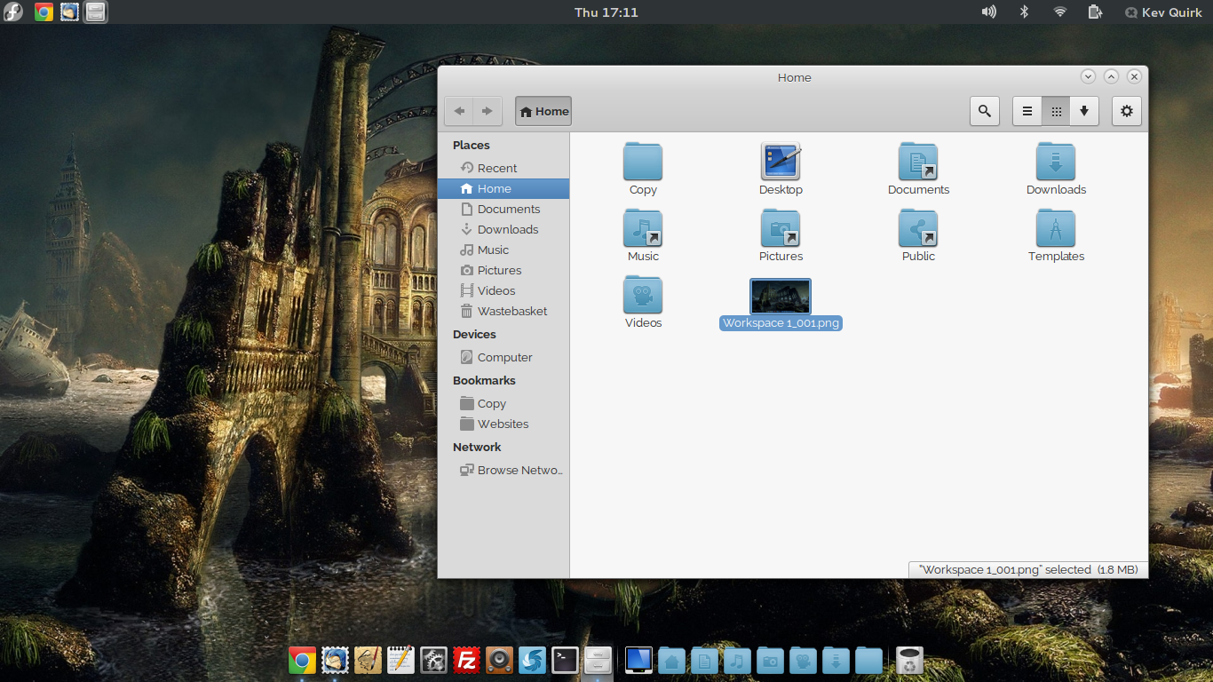
Task: Open the gear settings menu
Action: click(1127, 111)
